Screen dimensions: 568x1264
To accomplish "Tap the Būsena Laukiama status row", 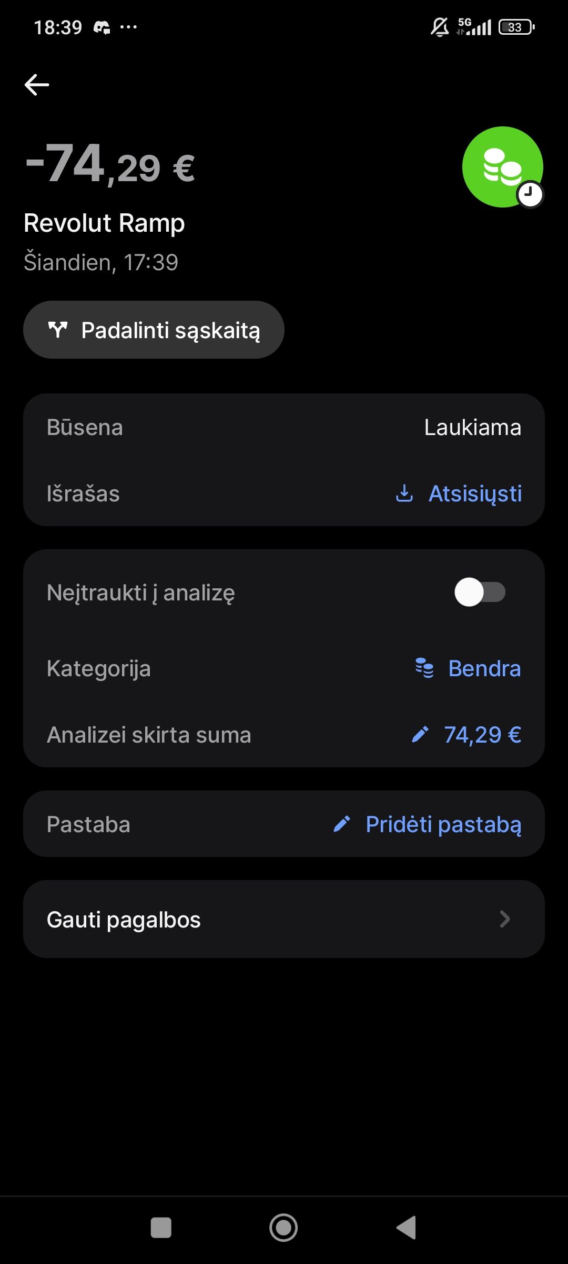I will (x=284, y=427).
